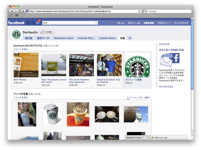
Task: Open the アカウント dropdown menu
Action: click(164, 23)
